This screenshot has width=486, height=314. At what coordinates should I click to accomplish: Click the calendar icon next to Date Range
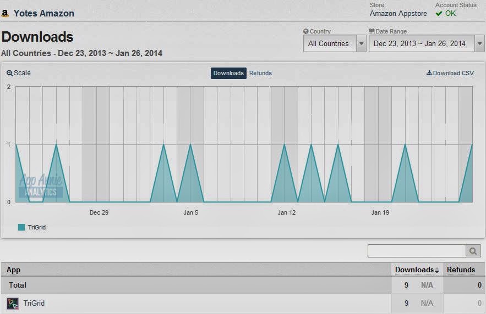[372, 31]
